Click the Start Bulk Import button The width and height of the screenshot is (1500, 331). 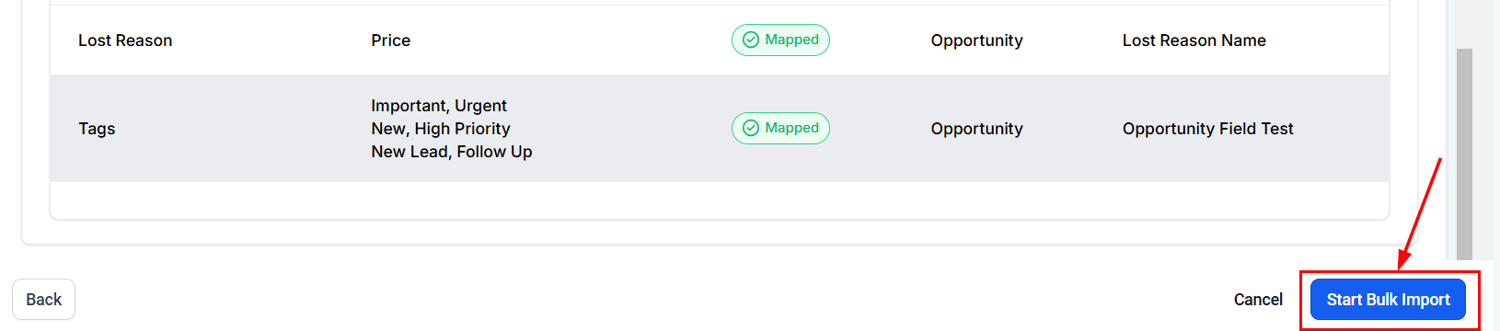pos(1388,300)
